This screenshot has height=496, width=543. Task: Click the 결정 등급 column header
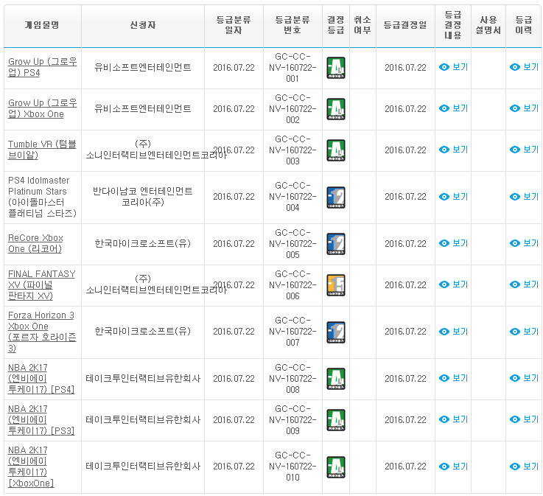(335, 25)
